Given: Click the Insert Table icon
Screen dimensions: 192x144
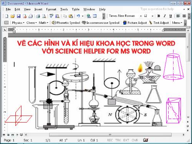Looking at the screenshot, I should [95, 16].
